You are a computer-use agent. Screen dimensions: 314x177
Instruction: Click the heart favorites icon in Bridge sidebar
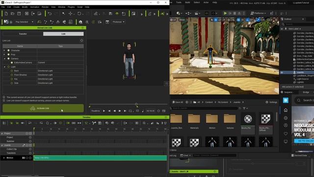286,133
